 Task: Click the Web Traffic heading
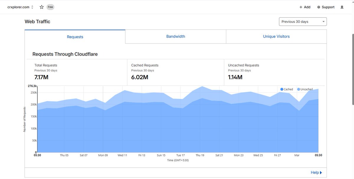[x=37, y=21]
